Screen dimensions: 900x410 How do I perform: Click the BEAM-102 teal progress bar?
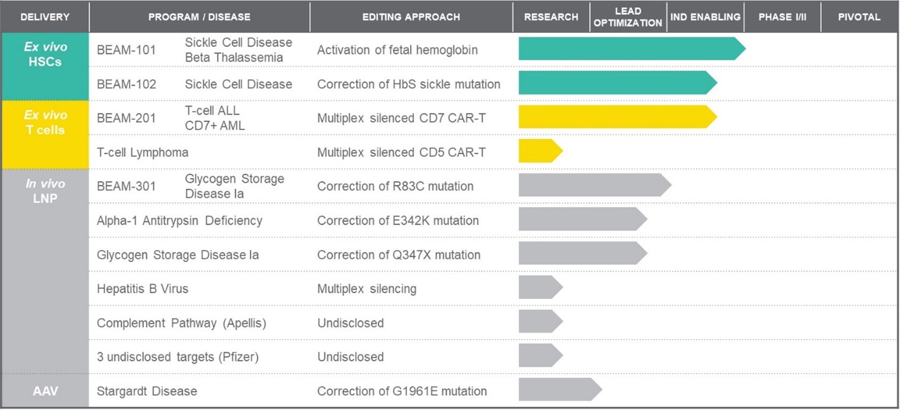(618, 83)
